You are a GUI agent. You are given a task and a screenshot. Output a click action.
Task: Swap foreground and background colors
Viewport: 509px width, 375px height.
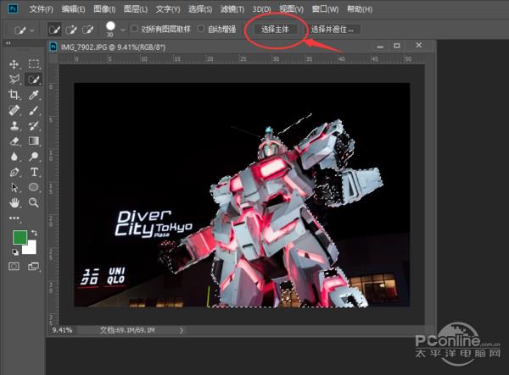click(34, 233)
